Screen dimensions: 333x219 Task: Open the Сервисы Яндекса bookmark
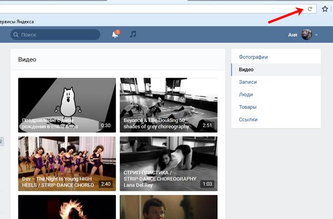pos(17,22)
